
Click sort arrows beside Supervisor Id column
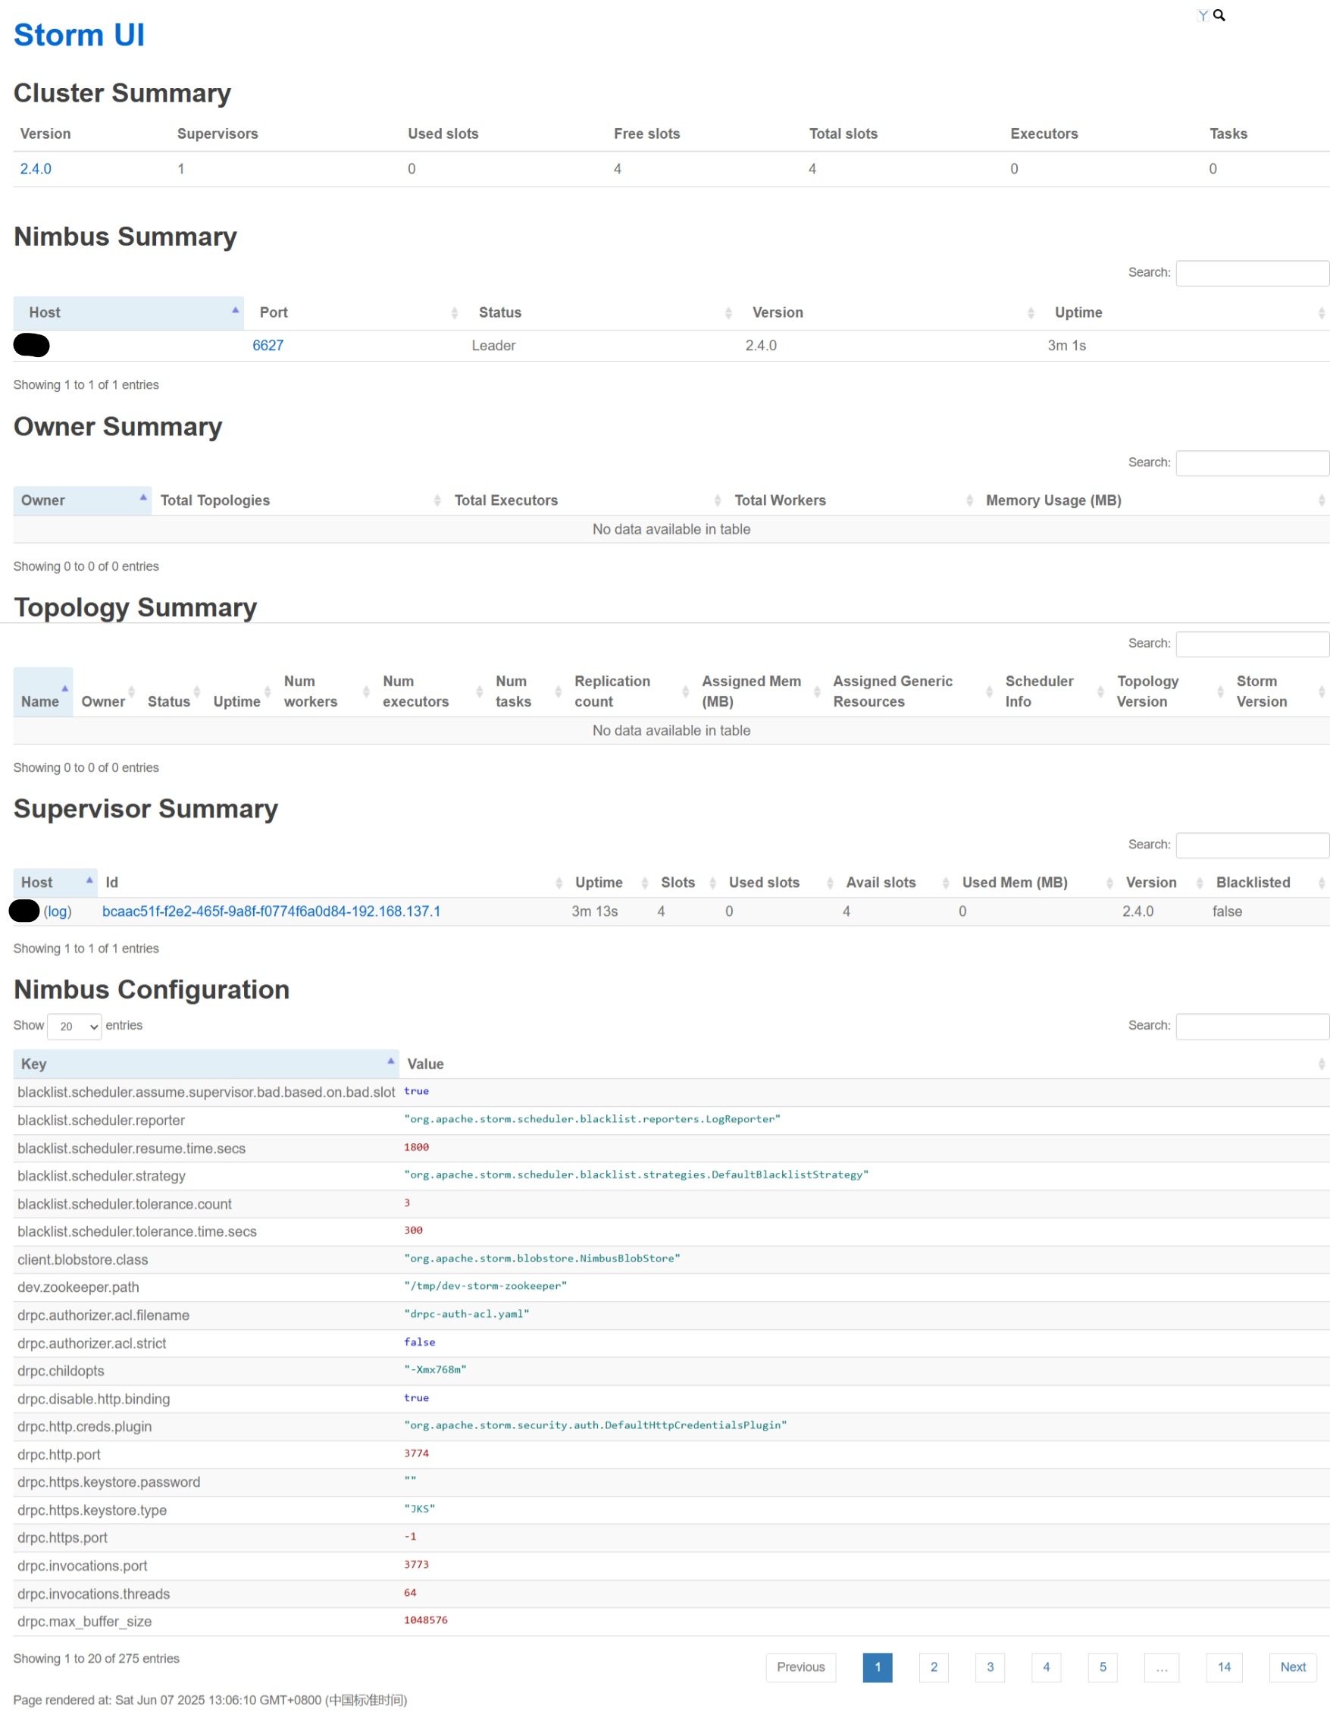559,883
